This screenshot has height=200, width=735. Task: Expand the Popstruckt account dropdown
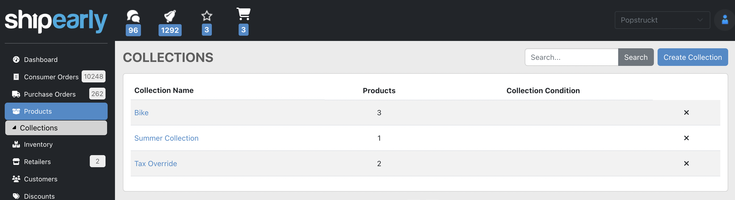(x=662, y=20)
